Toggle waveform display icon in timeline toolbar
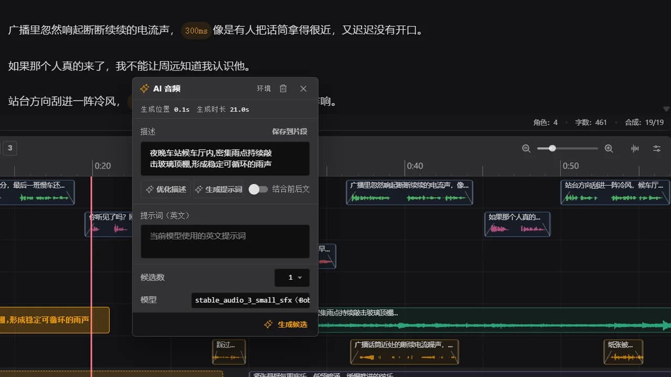671x377 pixels. [635, 148]
